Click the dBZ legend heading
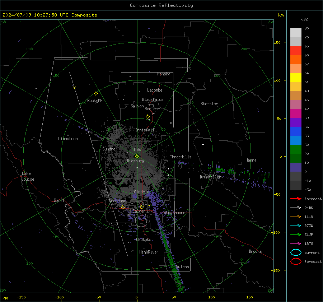This screenshot has width=323, height=302. coord(304,19)
